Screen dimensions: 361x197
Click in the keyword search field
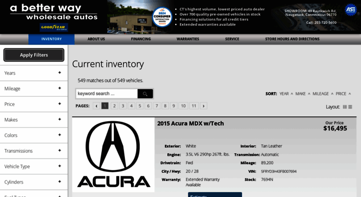pos(106,94)
